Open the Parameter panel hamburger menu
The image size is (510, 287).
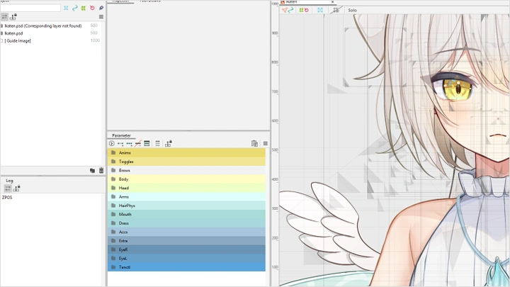tap(266, 143)
